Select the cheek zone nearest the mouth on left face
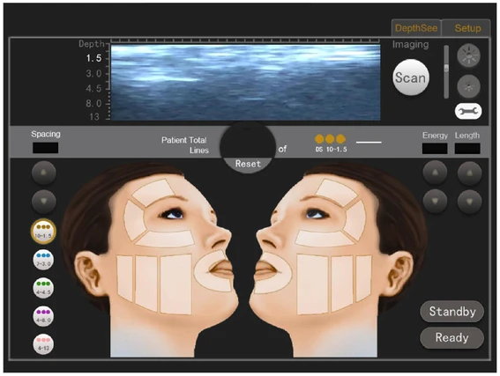 pyautogui.click(x=176, y=284)
